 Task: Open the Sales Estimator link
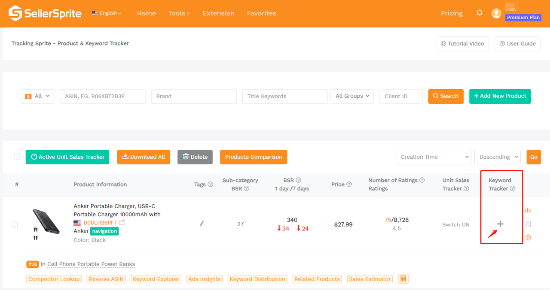coord(370,279)
